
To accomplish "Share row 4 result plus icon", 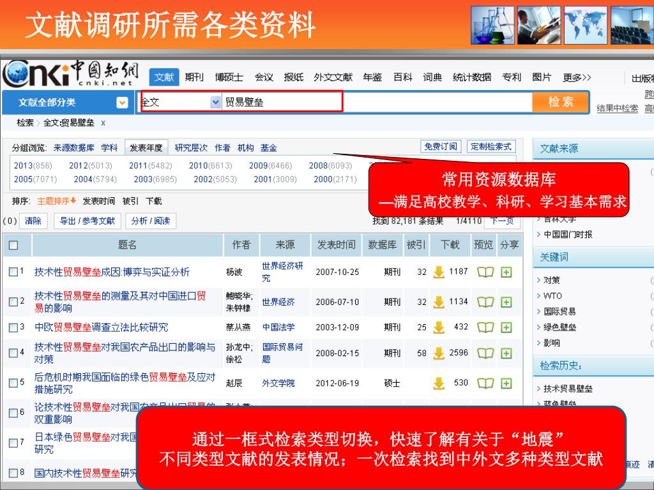I will click(x=506, y=353).
